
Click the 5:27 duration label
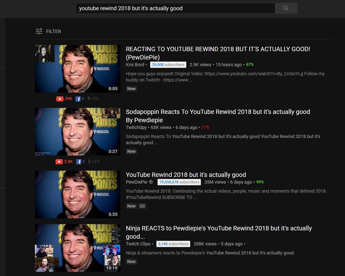coord(113,151)
